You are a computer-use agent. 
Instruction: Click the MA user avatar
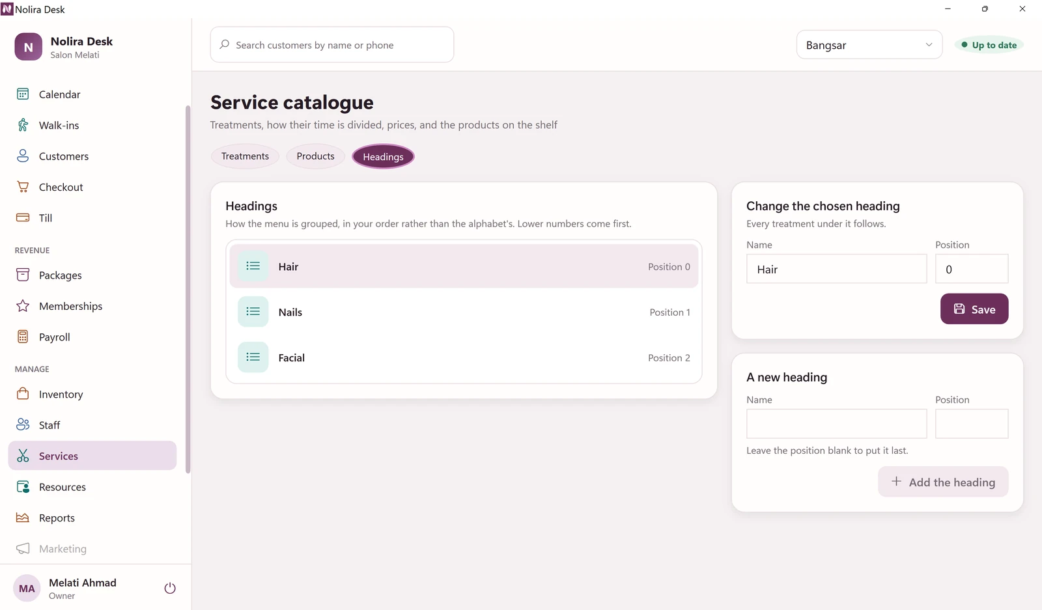27,589
